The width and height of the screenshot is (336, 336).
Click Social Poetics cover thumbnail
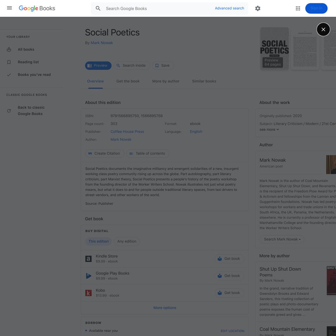274,48
